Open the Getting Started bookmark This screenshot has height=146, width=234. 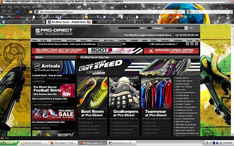(24, 17)
